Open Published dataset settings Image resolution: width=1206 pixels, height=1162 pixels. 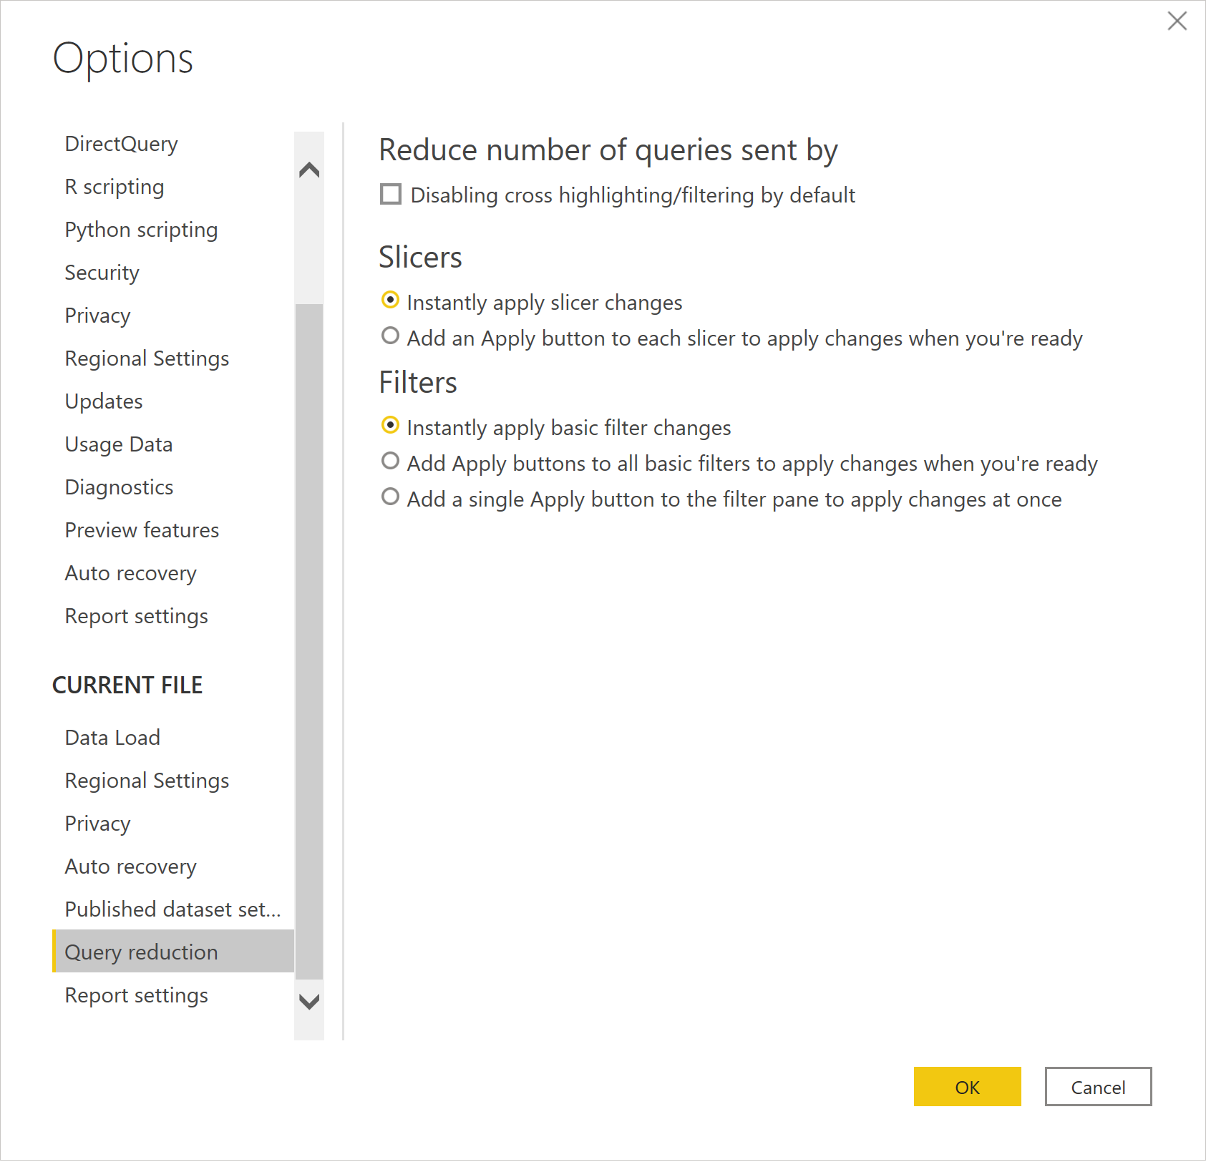172,909
